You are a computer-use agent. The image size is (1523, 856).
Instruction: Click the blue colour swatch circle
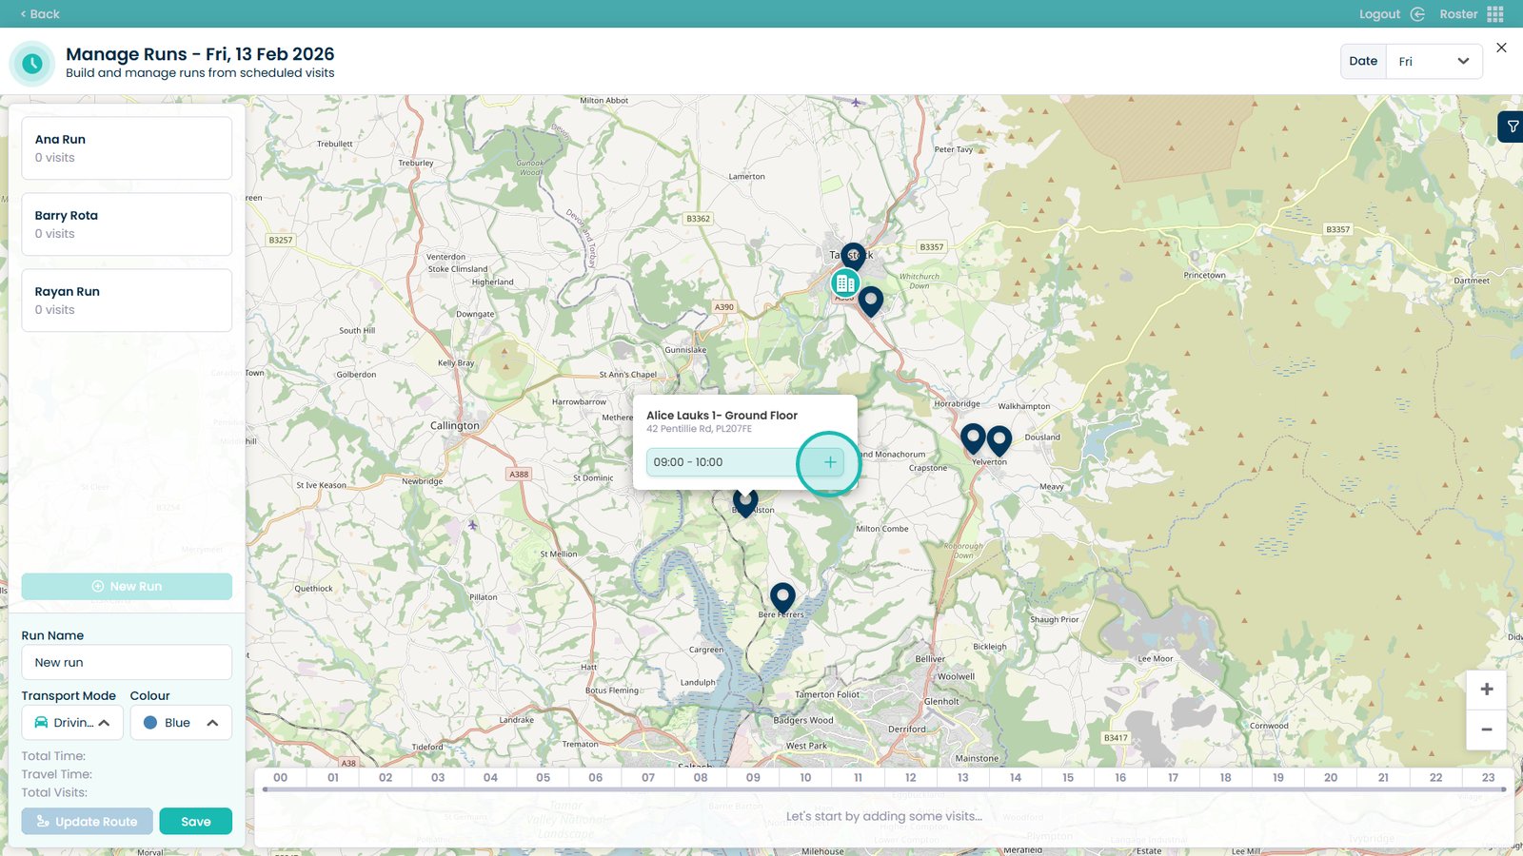click(150, 723)
